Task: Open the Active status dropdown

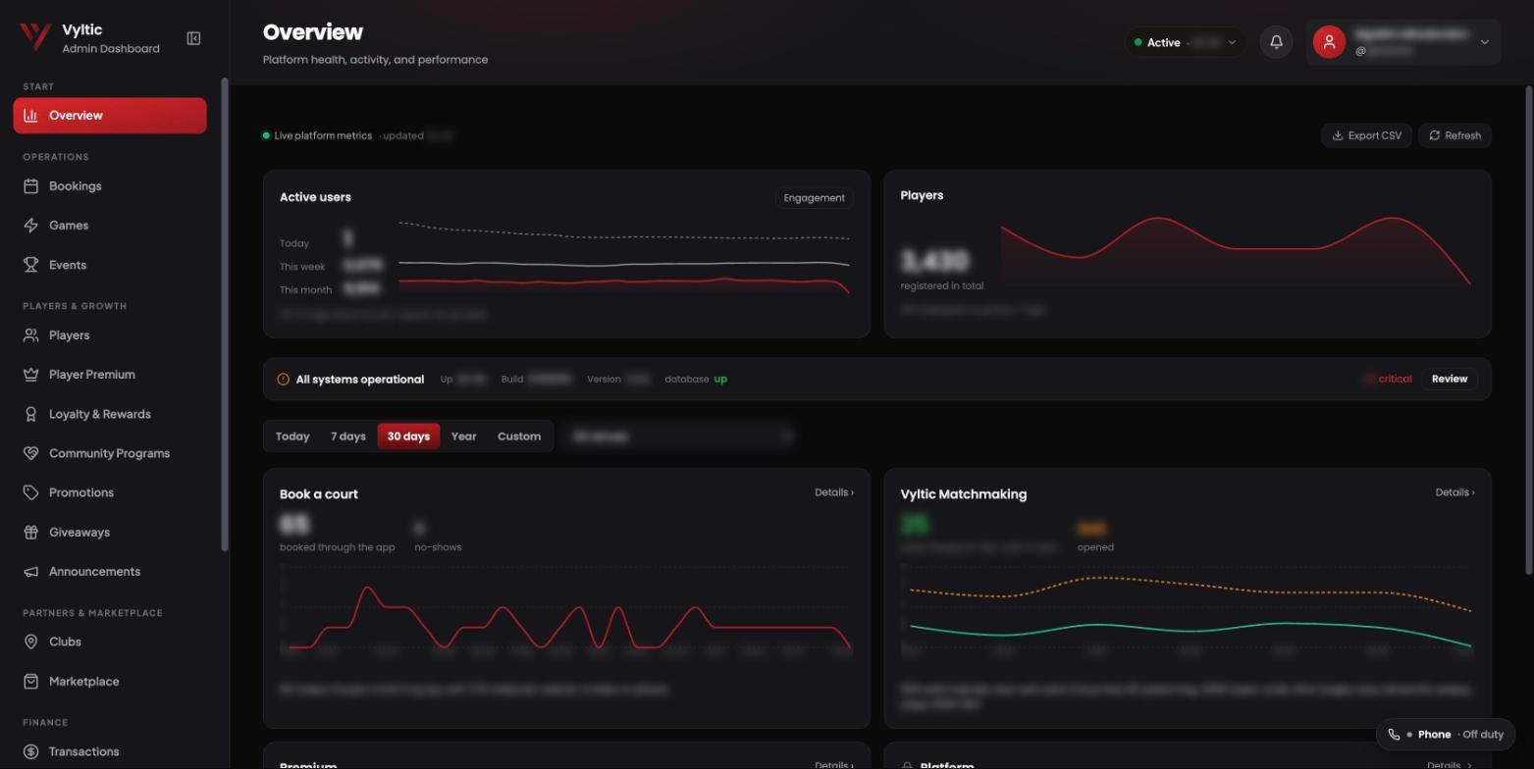Action: [x=1185, y=42]
